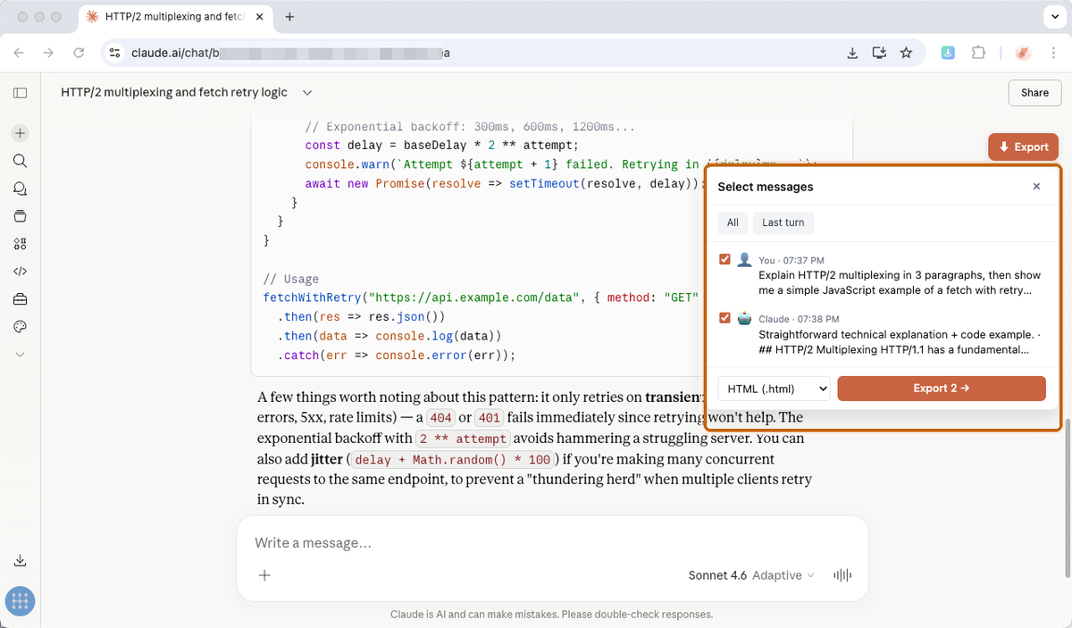Open the chat title options chevron
This screenshot has height=628, width=1072.
click(307, 93)
